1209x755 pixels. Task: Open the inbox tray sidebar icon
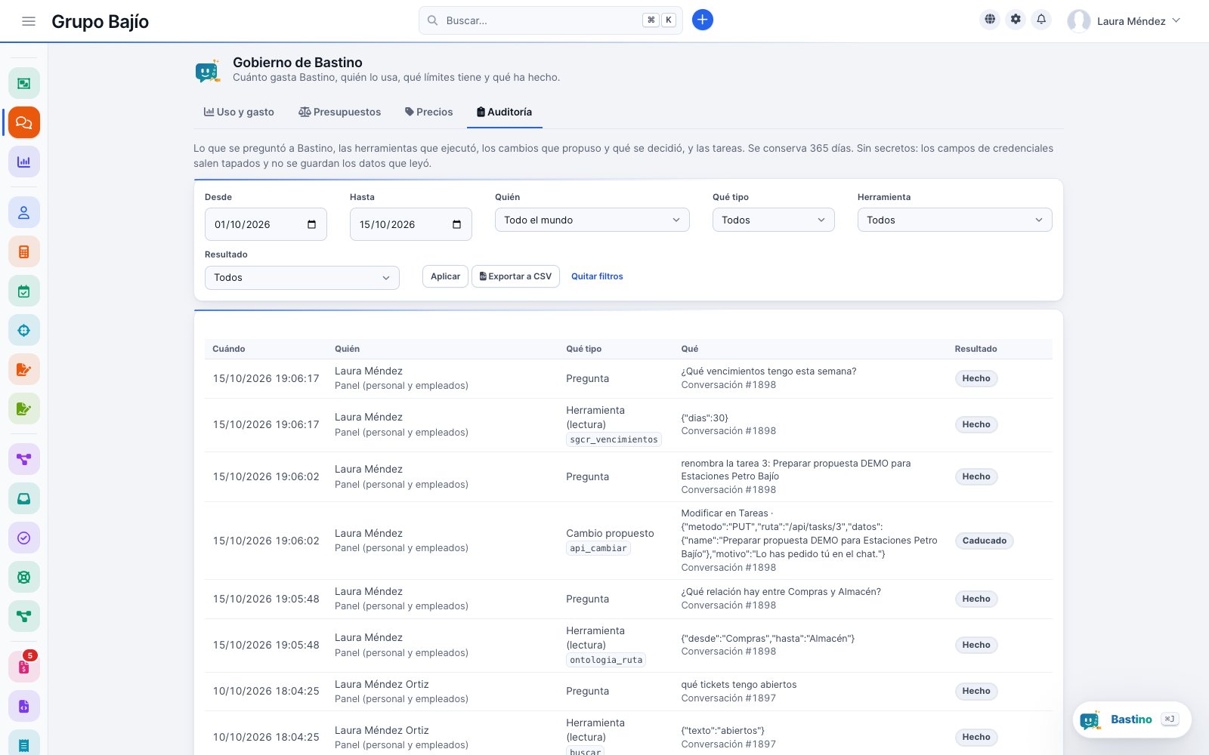point(24,498)
